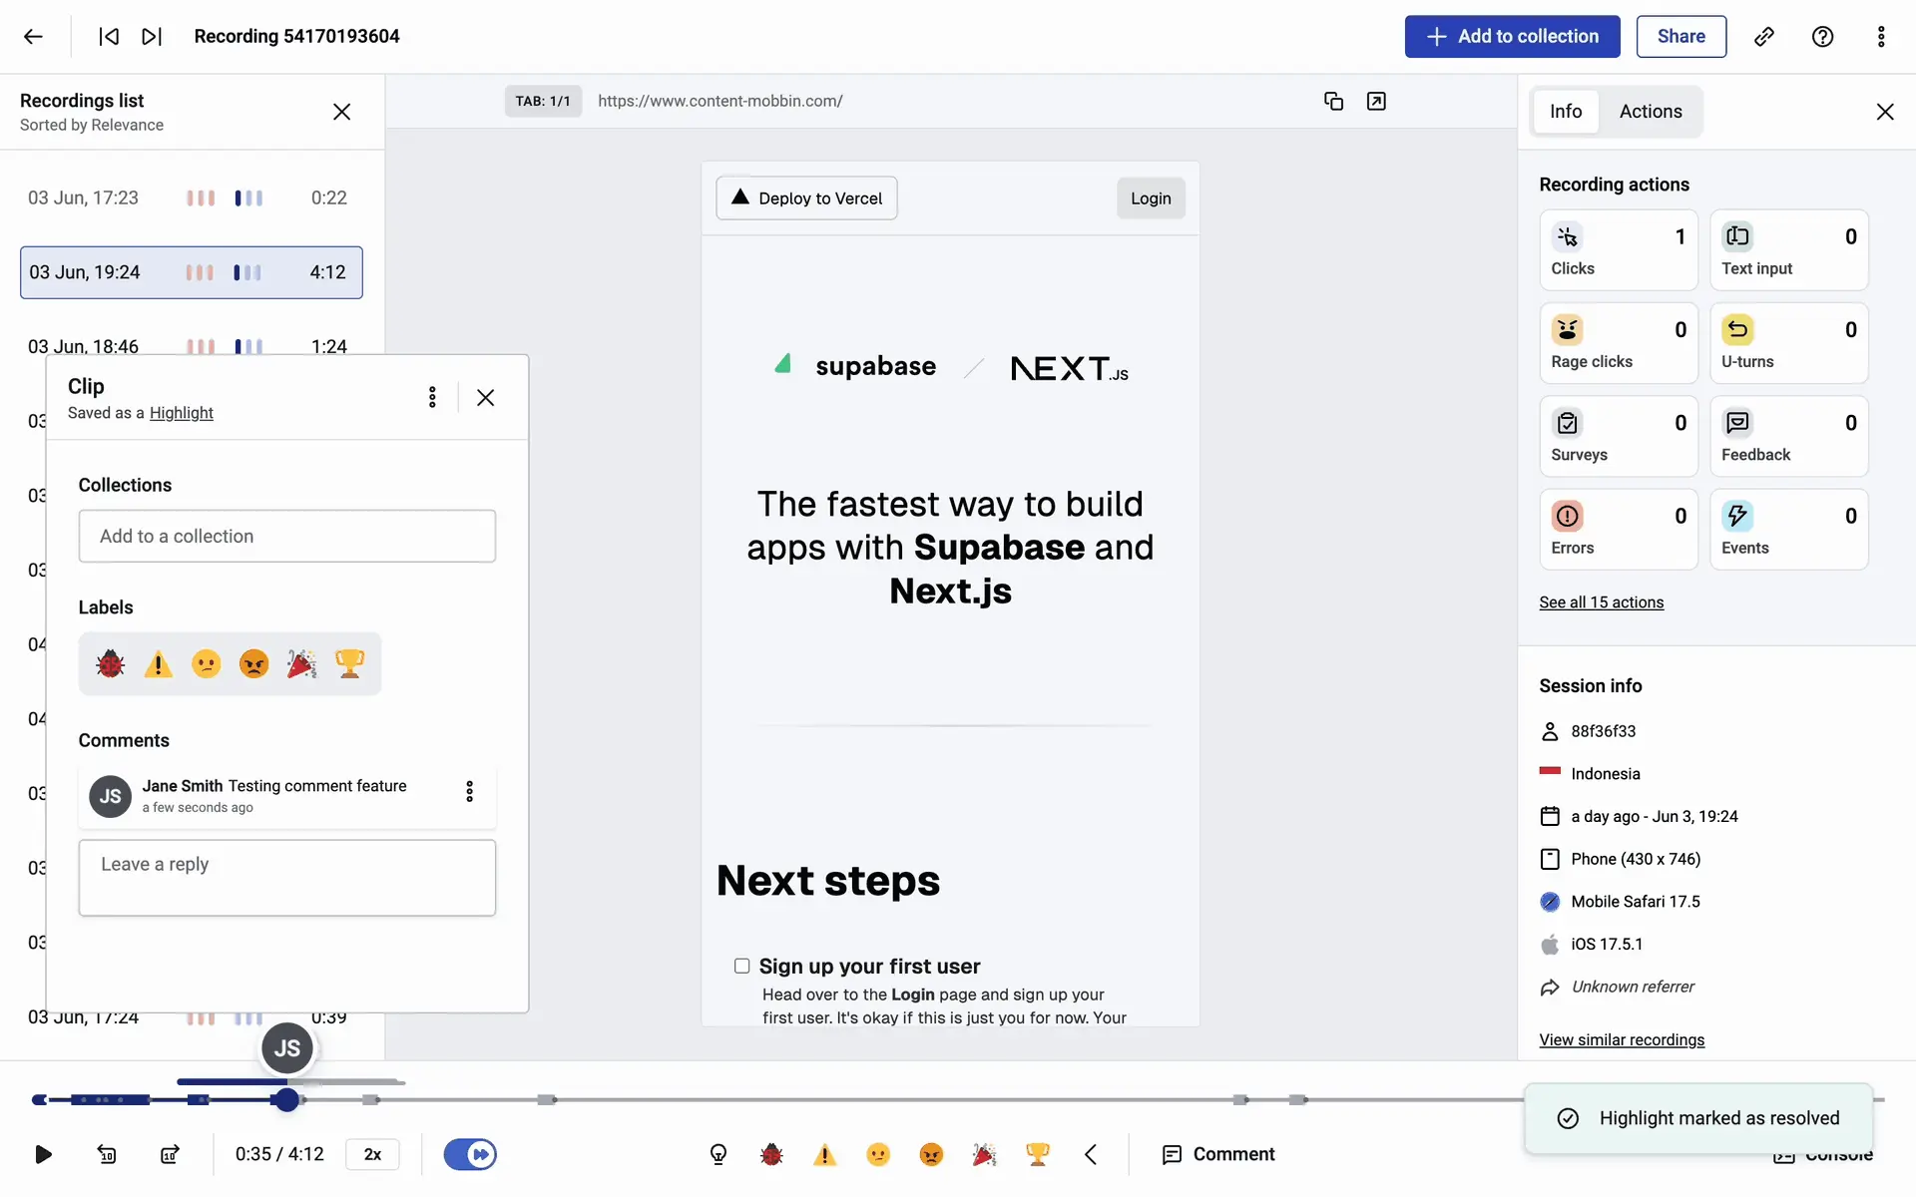The image size is (1916, 1197).
Task: Toggle the skip inactivity switch
Action: pyautogui.click(x=470, y=1154)
